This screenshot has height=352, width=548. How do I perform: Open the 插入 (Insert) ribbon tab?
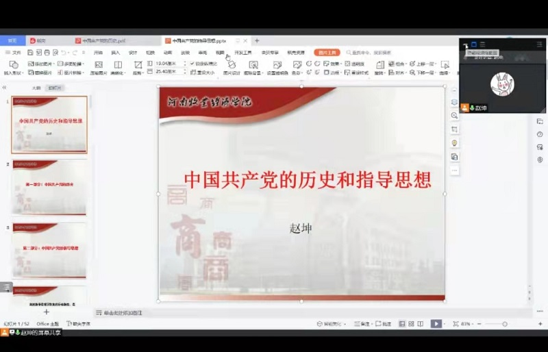(115, 52)
